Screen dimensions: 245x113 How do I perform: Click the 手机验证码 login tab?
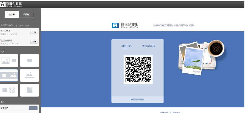148,46
